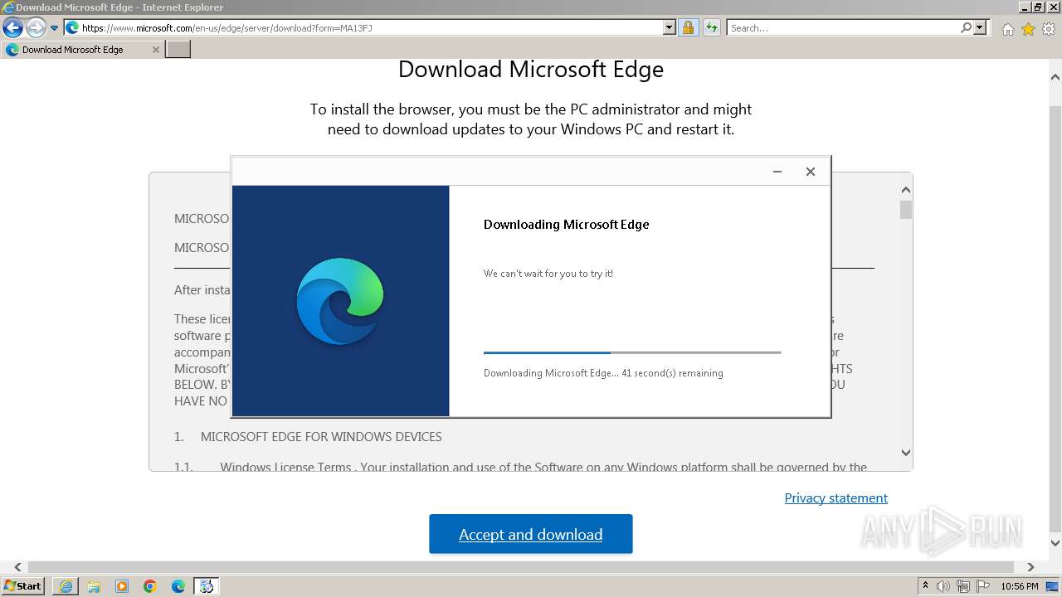Select the Download Microsoft Edge tab

point(81,50)
